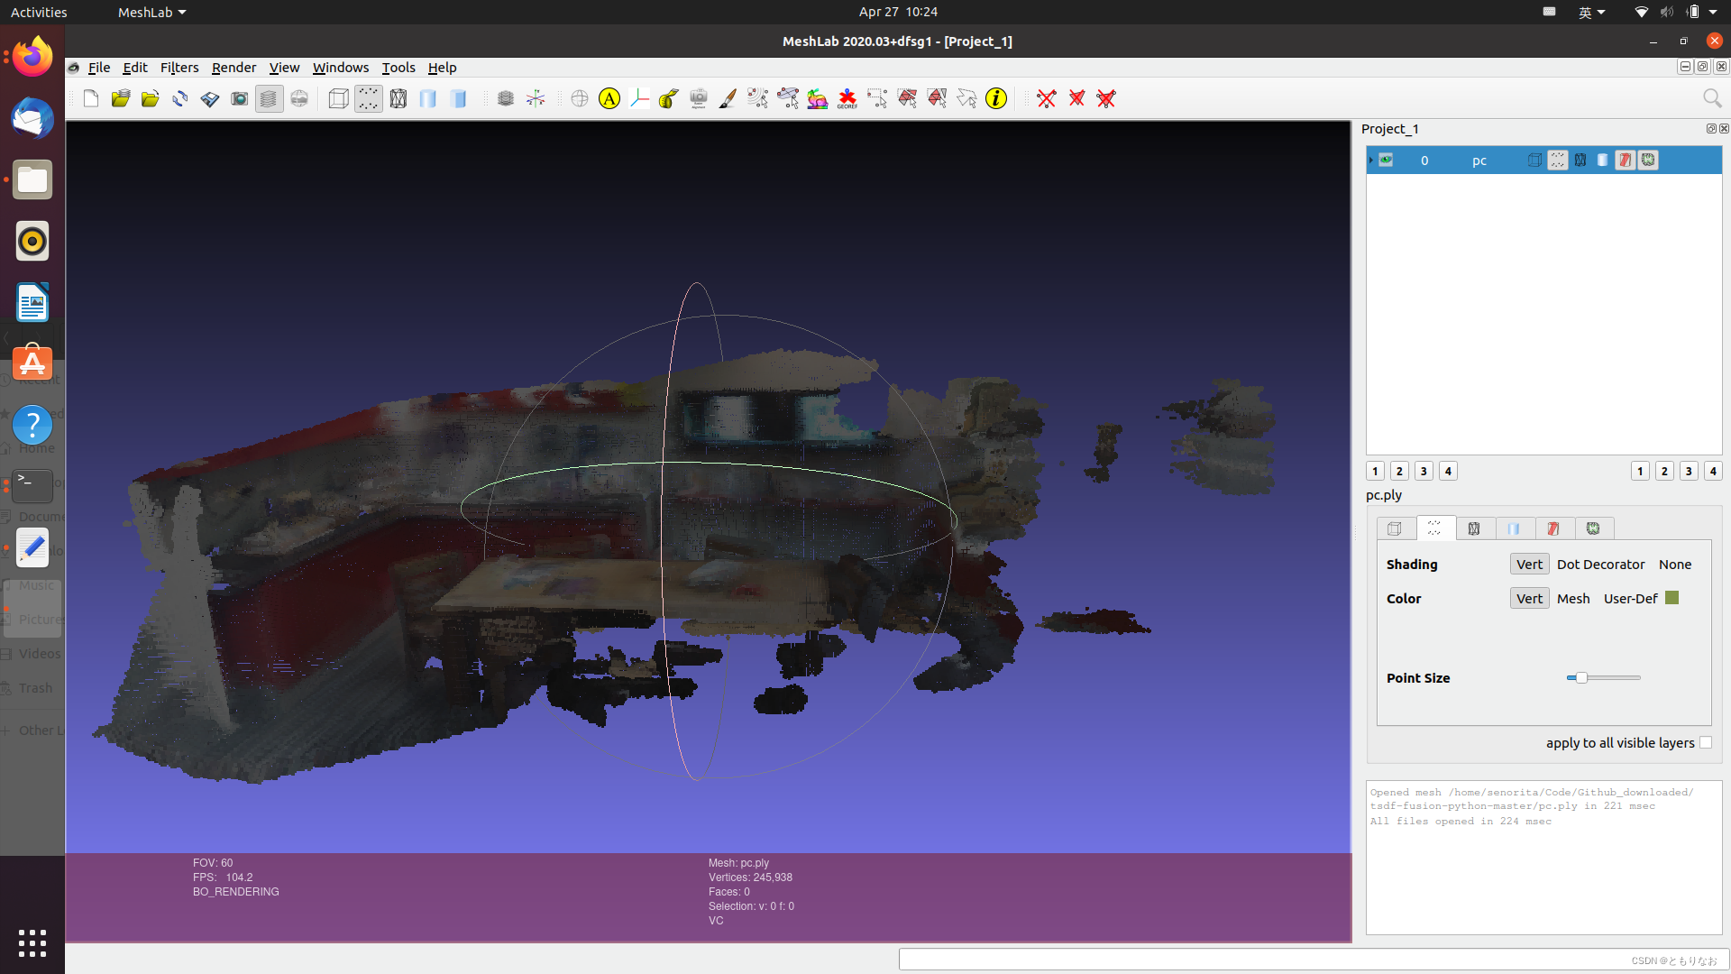Select the Measuring tape tool
Viewport: 1731px width, 974px height.
[669, 98]
